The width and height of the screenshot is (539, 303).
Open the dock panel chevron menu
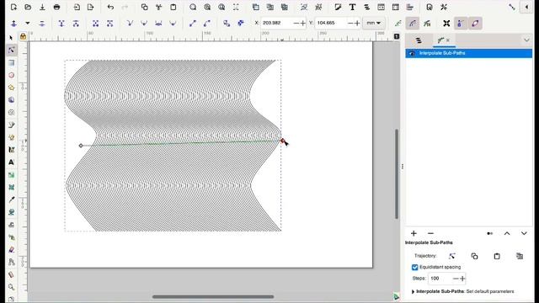tap(526, 40)
